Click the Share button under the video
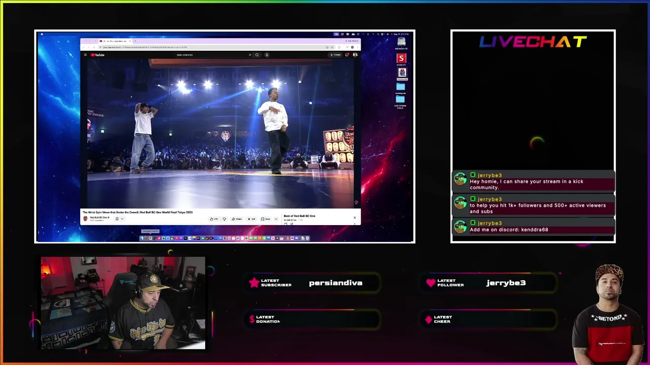The height and width of the screenshot is (365, 650). [x=237, y=219]
